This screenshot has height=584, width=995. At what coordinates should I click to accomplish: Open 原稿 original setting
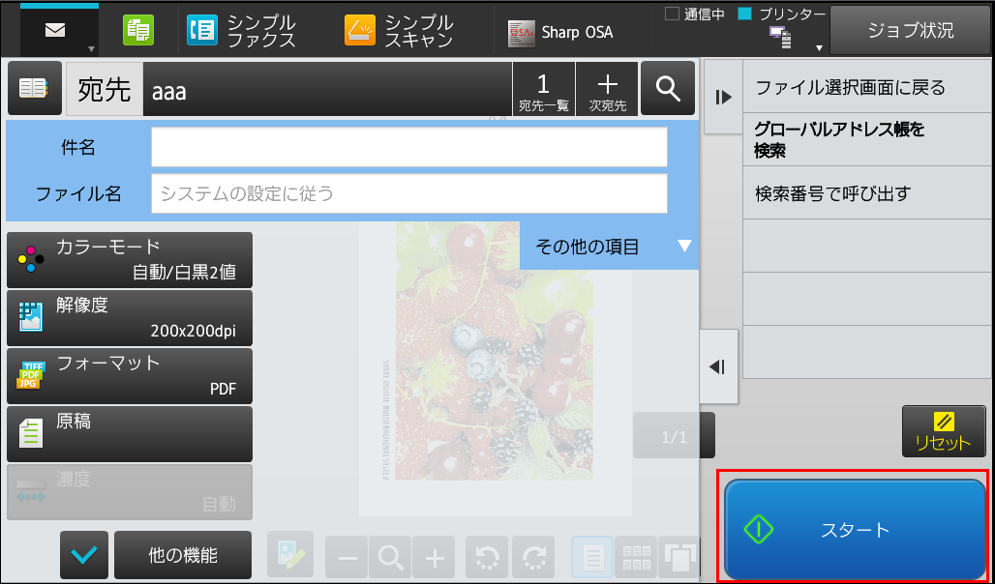click(x=130, y=434)
